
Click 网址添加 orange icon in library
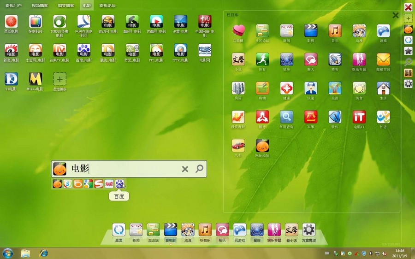point(262,146)
